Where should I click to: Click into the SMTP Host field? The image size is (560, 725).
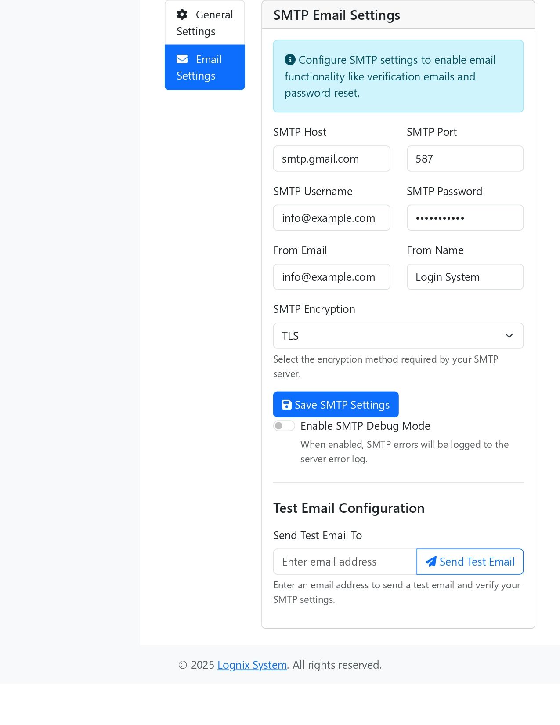(x=332, y=159)
